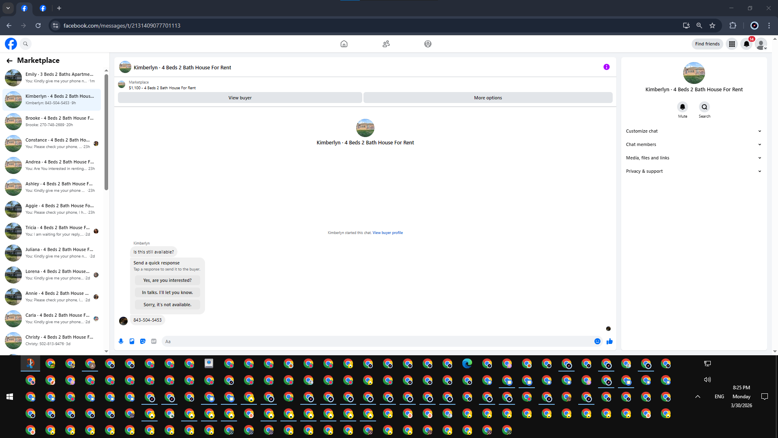The width and height of the screenshot is (778, 438).
Task: Open the notifications bell
Action: pyautogui.click(x=746, y=44)
